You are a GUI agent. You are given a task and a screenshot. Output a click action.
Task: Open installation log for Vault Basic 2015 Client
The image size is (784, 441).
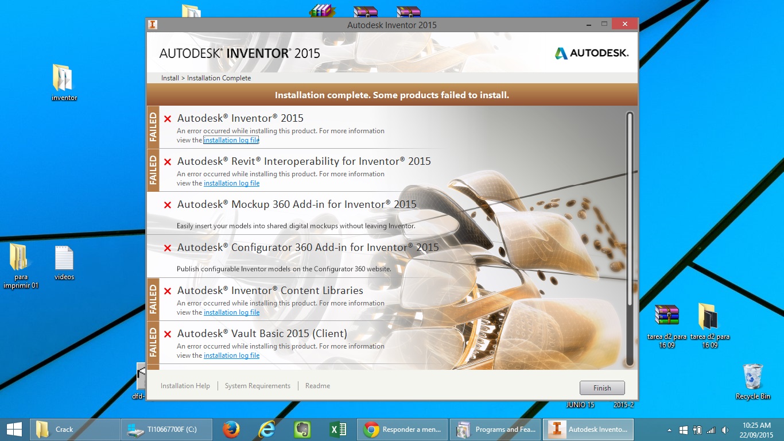click(231, 355)
